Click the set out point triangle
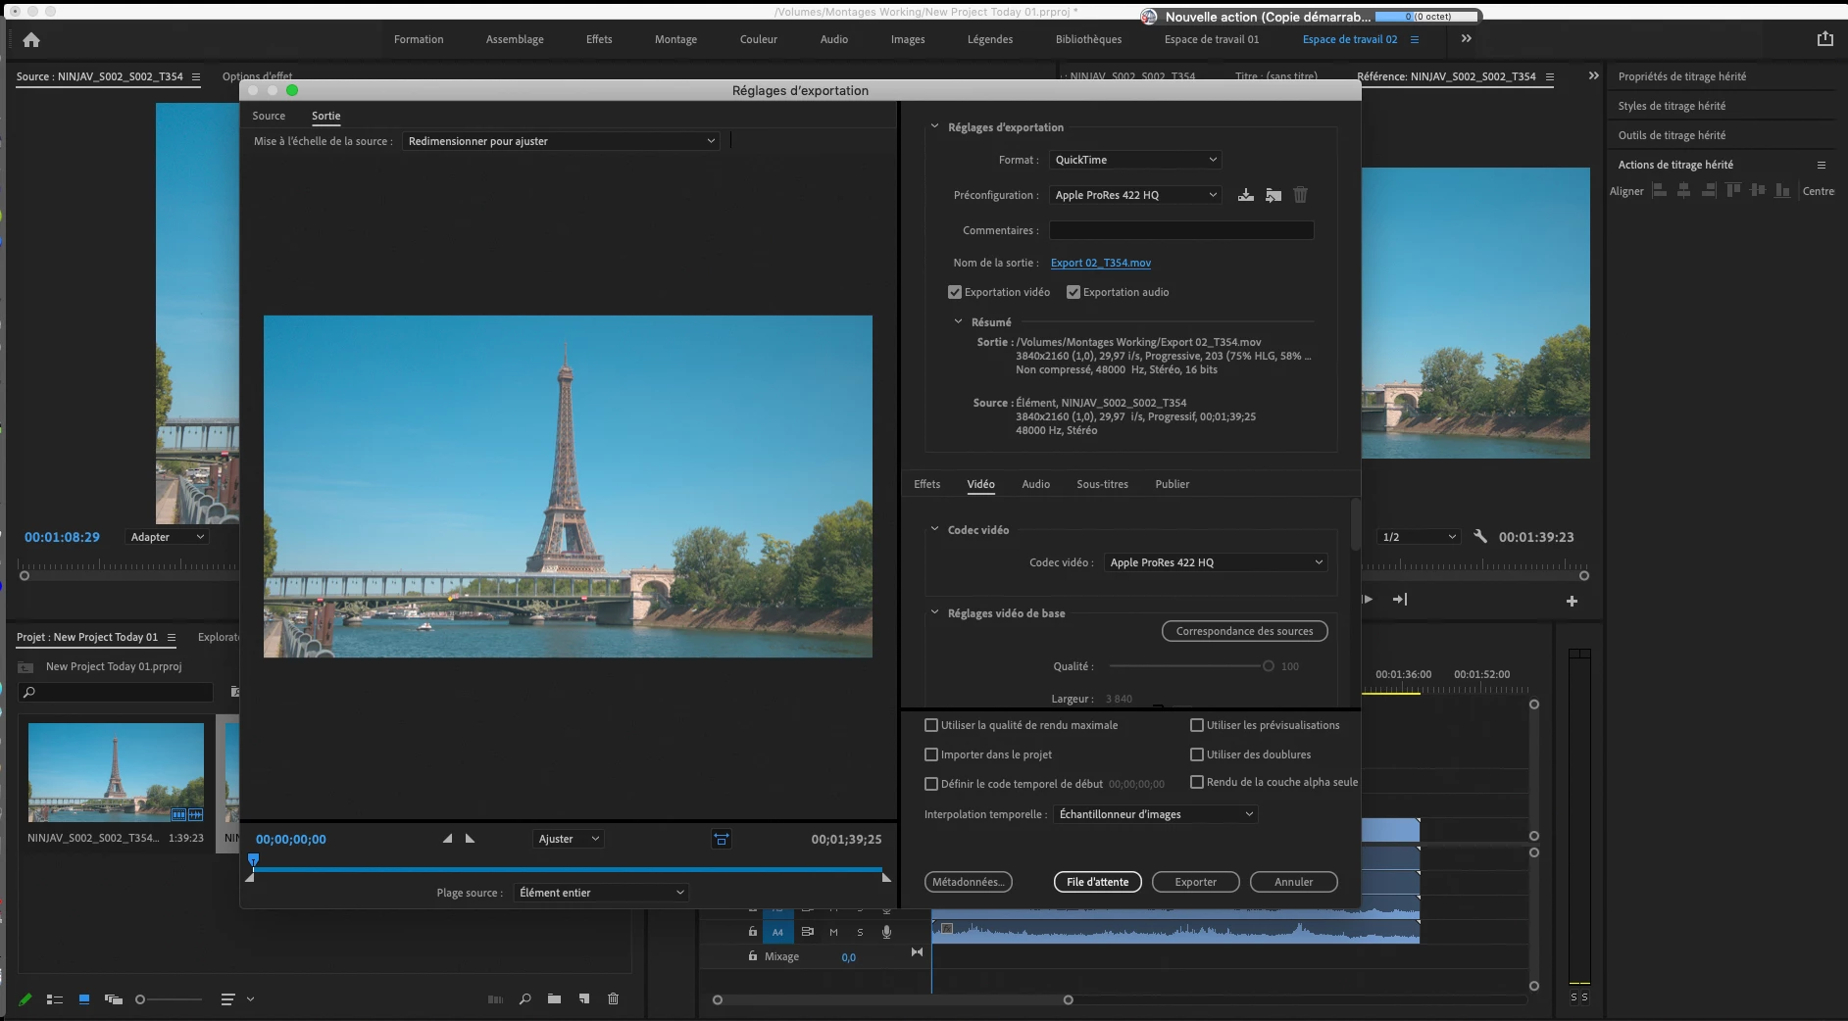This screenshot has height=1021, width=1848. pos(470,839)
